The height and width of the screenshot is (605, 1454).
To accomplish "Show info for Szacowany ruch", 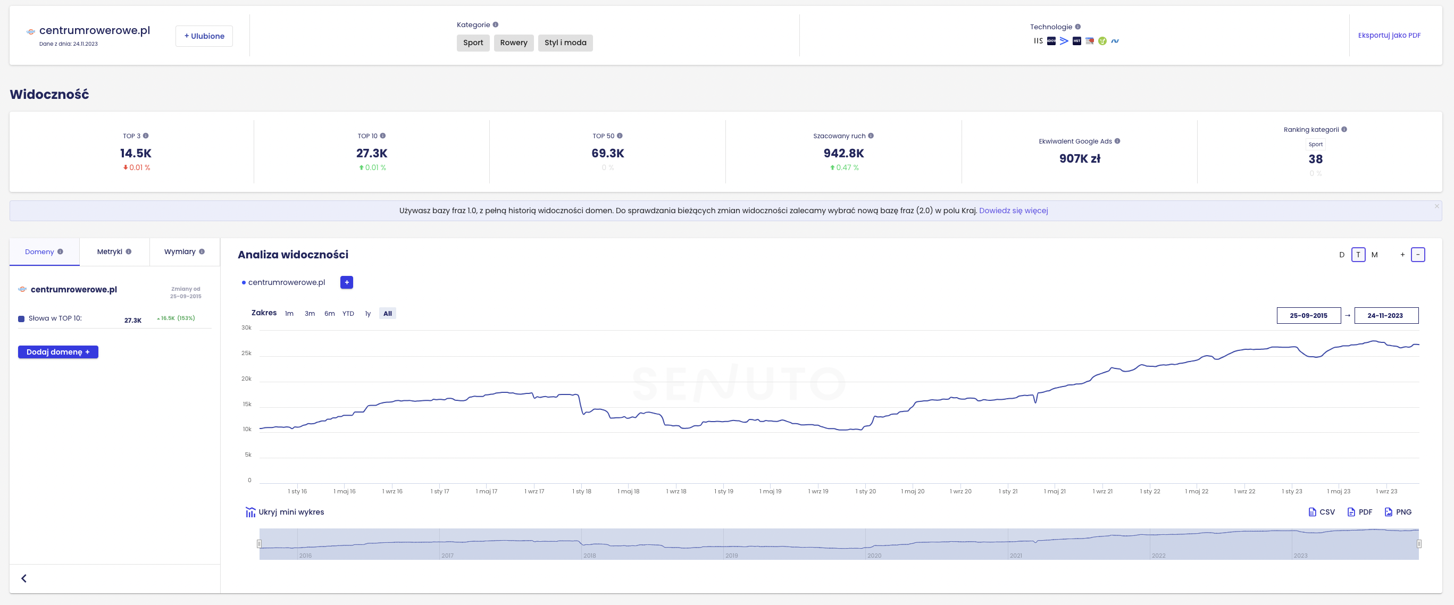I will coord(871,136).
